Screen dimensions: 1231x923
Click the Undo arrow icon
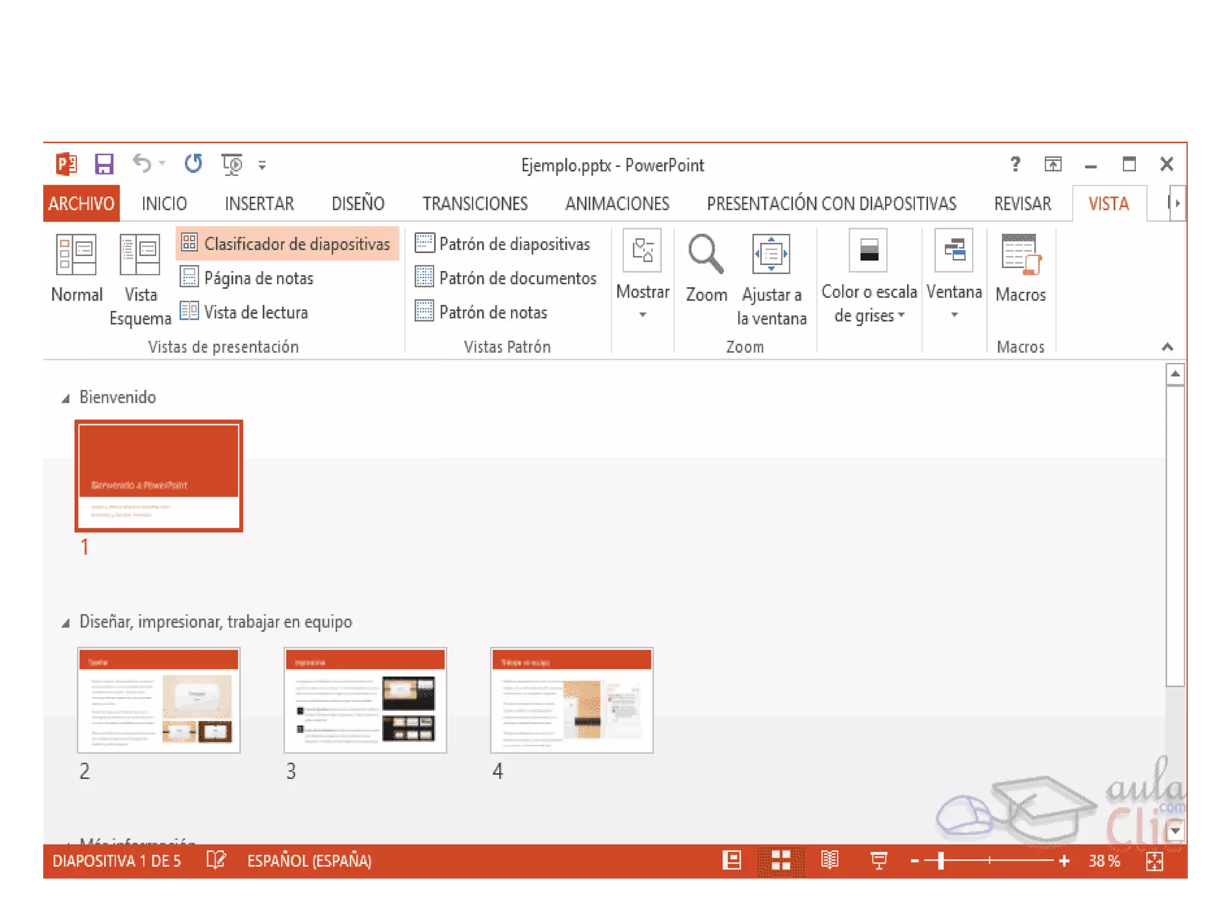[142, 163]
